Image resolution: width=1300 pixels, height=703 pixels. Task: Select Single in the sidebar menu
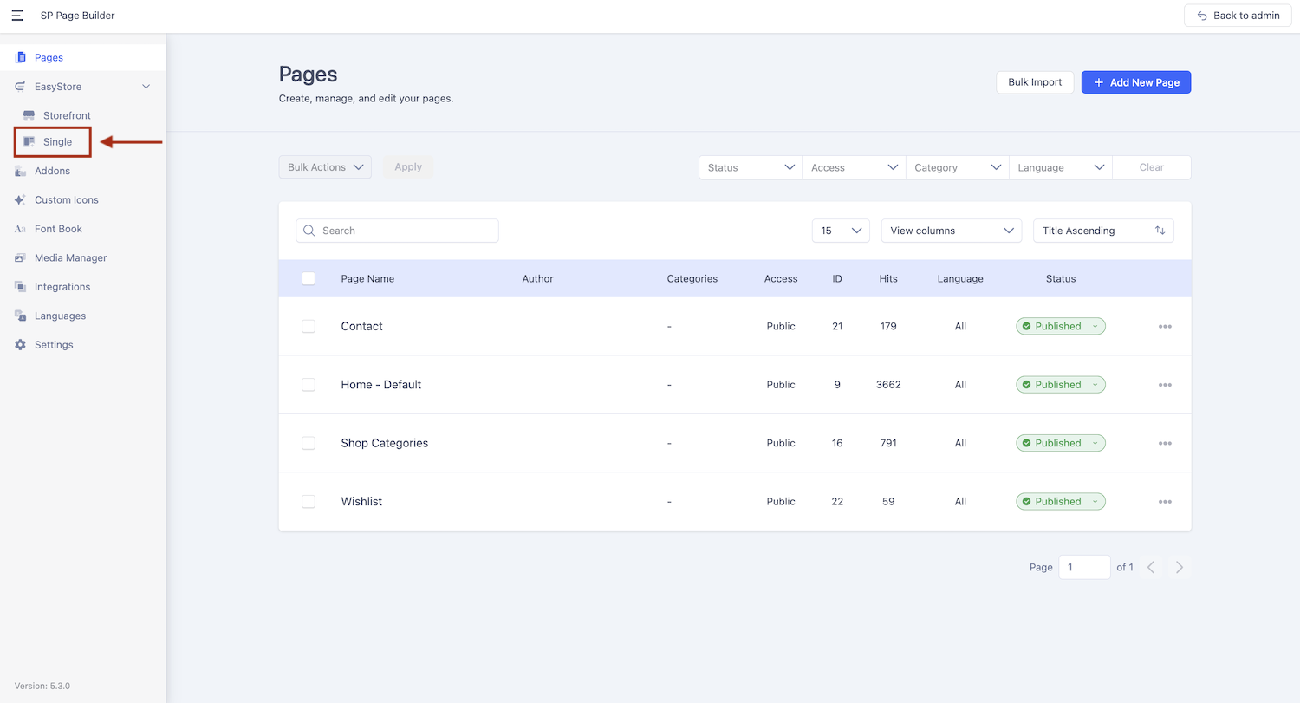tap(57, 142)
